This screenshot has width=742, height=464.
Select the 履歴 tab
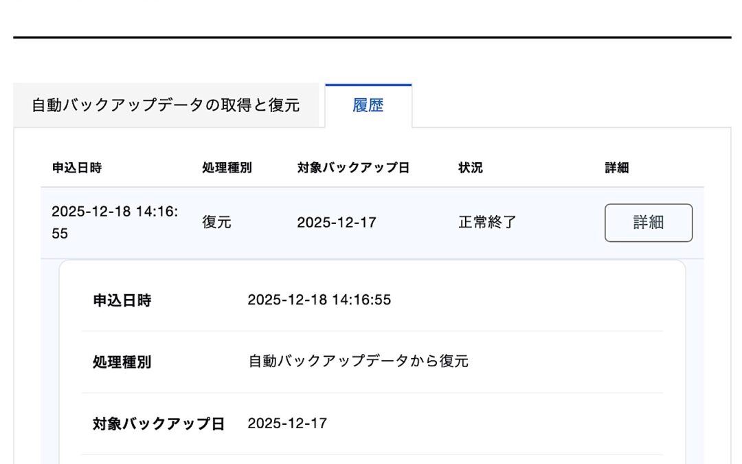pyautogui.click(x=370, y=105)
